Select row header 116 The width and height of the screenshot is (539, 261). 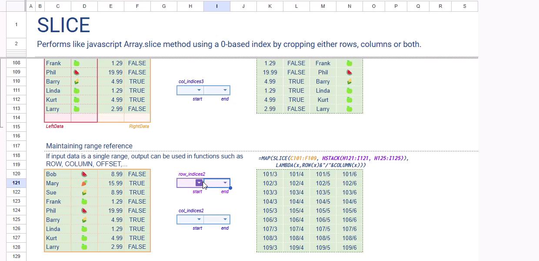[17, 136]
